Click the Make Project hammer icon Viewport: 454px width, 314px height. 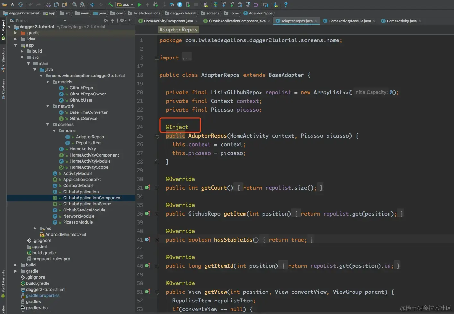click(110, 4)
